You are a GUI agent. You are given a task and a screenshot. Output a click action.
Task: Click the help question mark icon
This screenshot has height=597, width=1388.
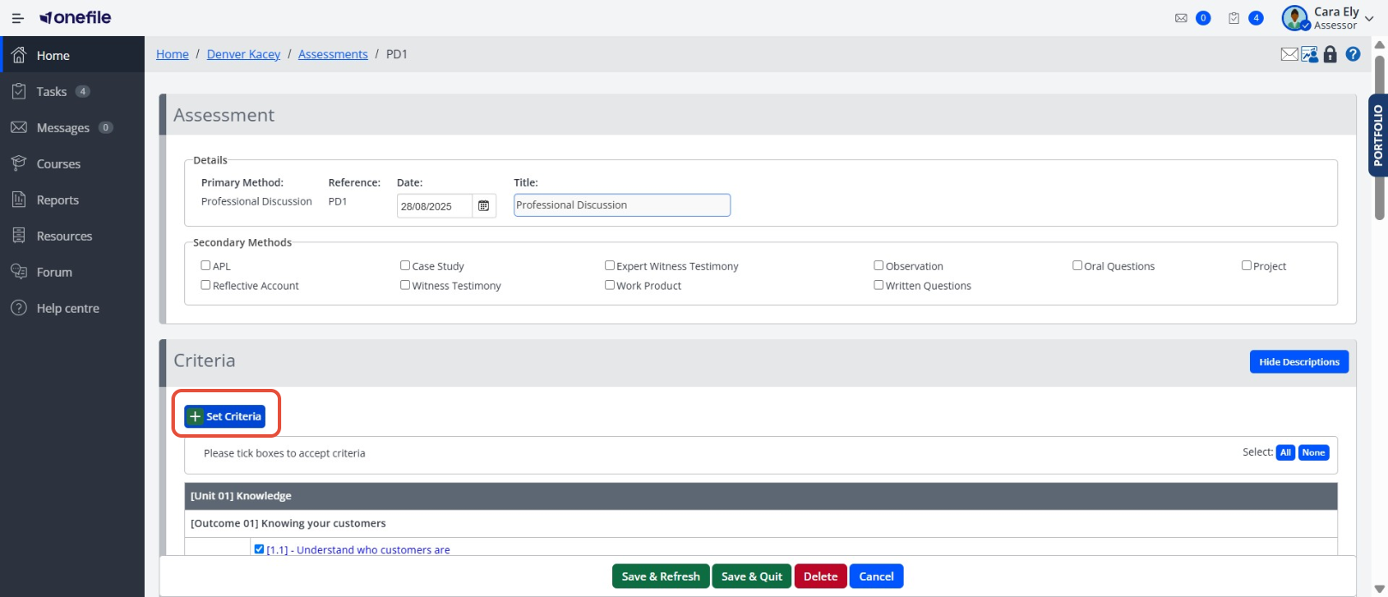[x=1353, y=54]
